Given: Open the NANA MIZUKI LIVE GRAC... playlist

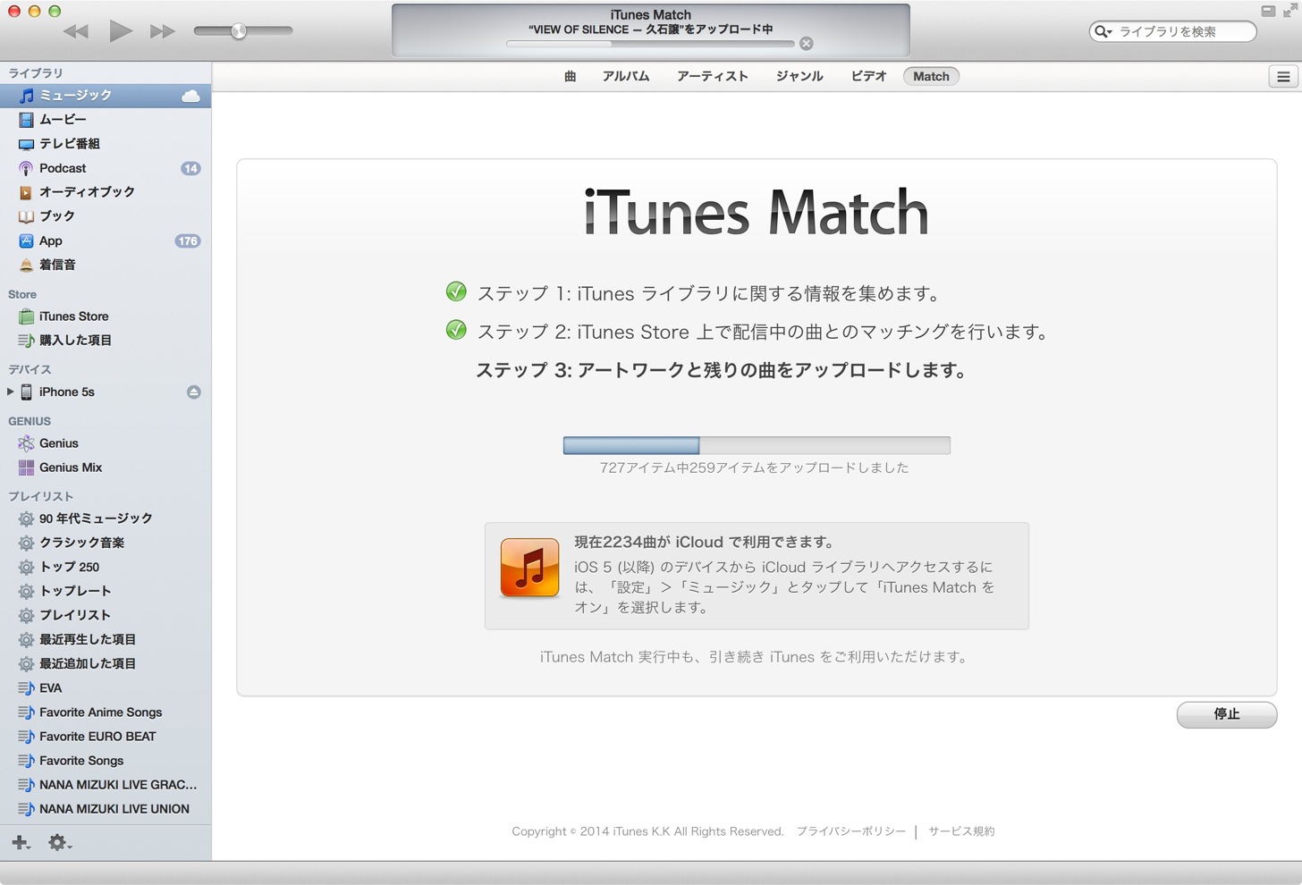Looking at the screenshot, I should pos(106,785).
